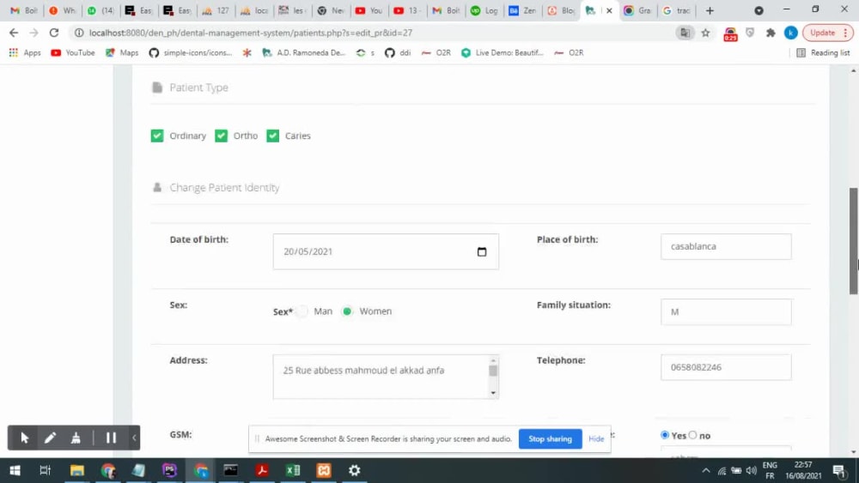The width and height of the screenshot is (859, 483).
Task: Open Adobe Acrobat from taskbar
Action: click(x=262, y=470)
